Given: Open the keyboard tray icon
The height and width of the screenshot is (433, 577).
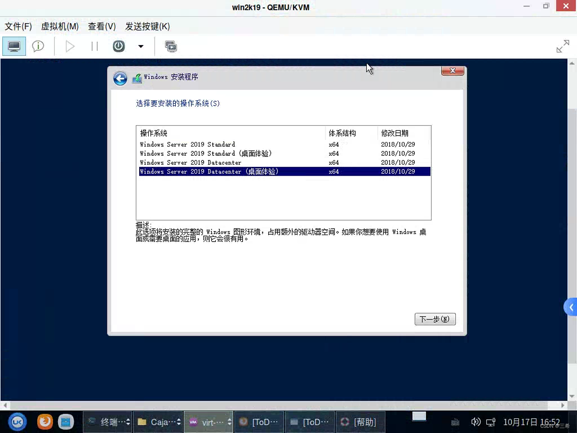Looking at the screenshot, I should pyautogui.click(x=455, y=422).
